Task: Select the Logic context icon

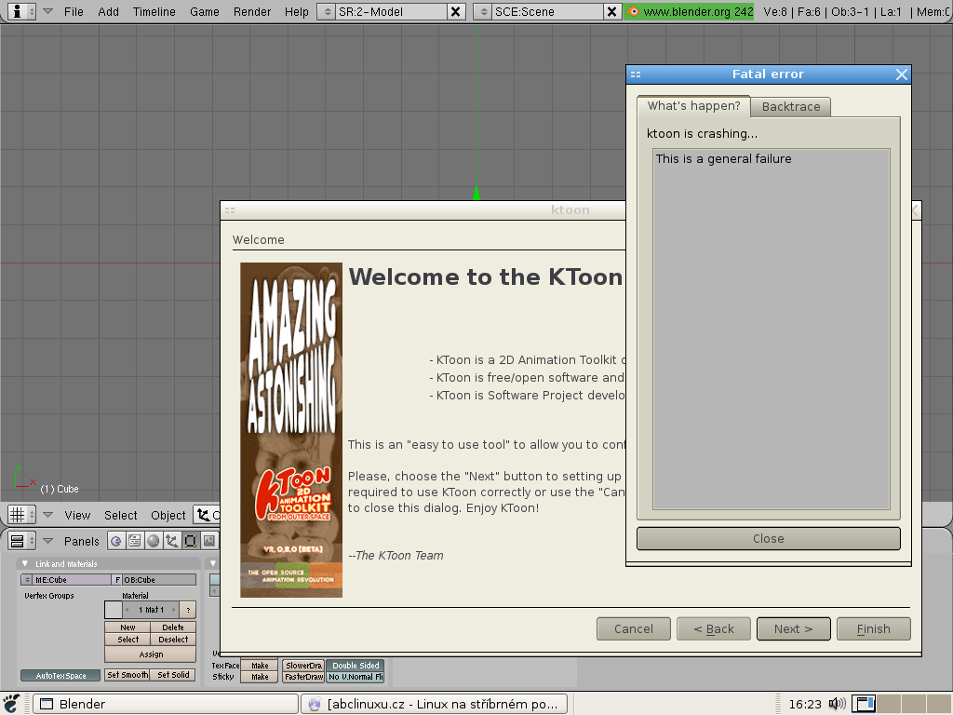Action: 115,541
